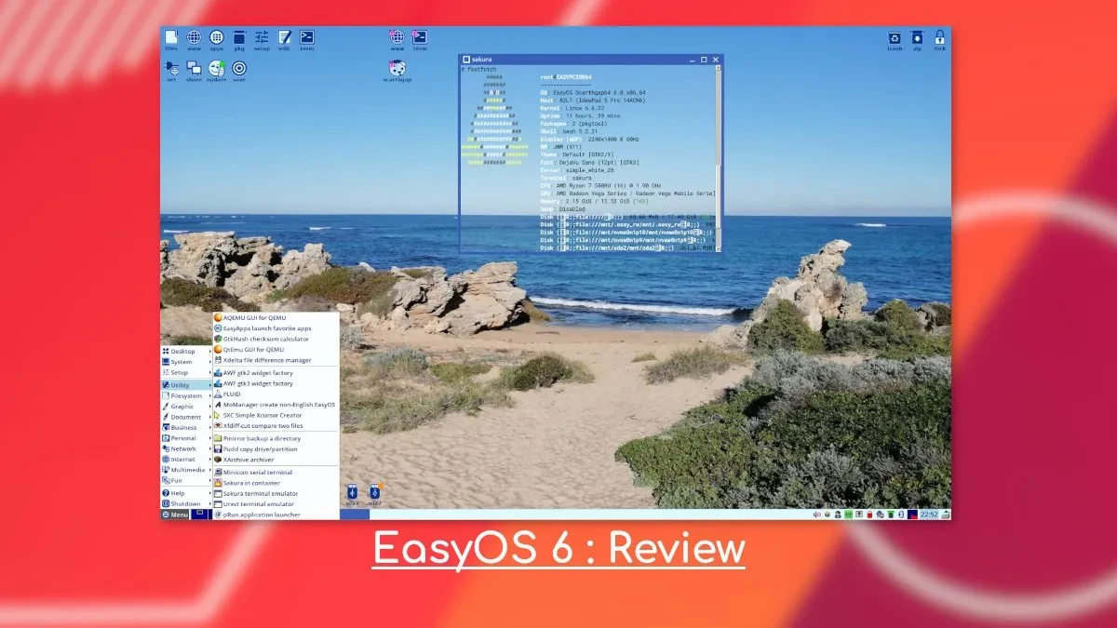1117x628 pixels.
Task: Expand the Filesystem menu category
Action: point(186,395)
